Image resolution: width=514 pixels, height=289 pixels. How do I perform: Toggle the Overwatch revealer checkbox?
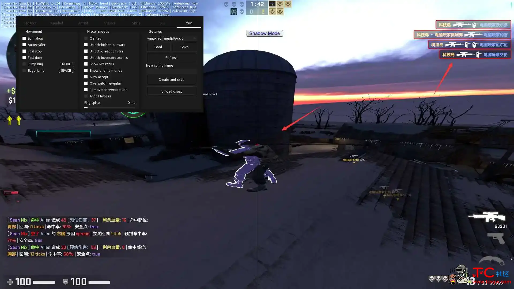tap(86, 83)
